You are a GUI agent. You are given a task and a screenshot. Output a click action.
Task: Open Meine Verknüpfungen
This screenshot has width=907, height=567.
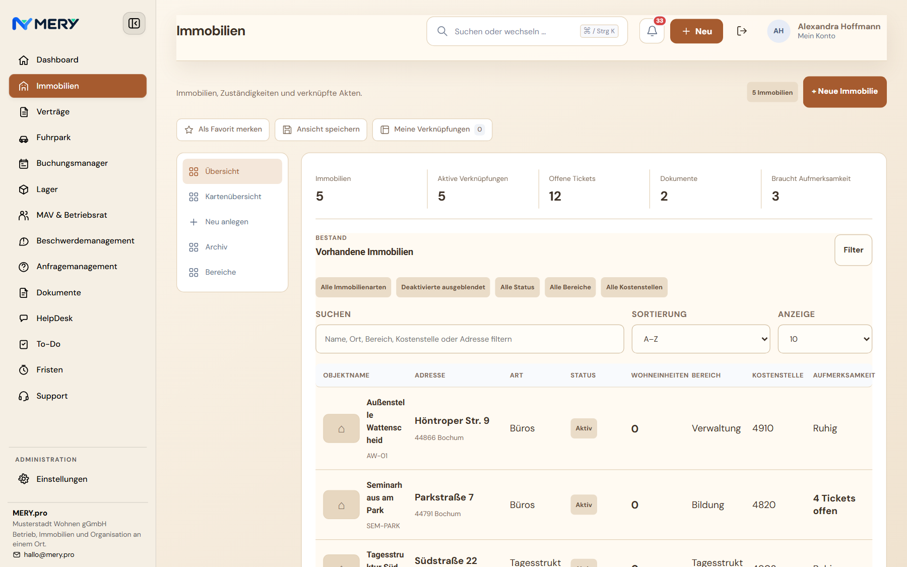tap(432, 130)
